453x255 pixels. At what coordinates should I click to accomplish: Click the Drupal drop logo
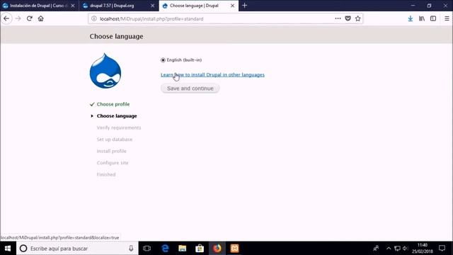105,71
